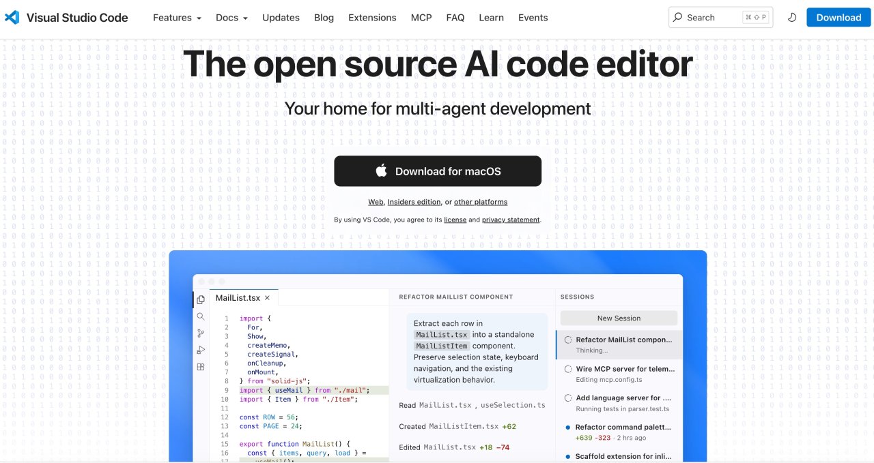Image resolution: width=874 pixels, height=463 pixels.
Task: Click the import useMail from ./mail line
Action: (x=305, y=391)
